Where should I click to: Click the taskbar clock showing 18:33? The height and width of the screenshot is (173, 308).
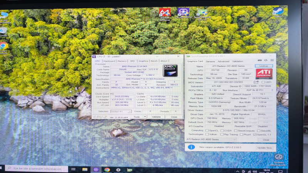(266, 171)
